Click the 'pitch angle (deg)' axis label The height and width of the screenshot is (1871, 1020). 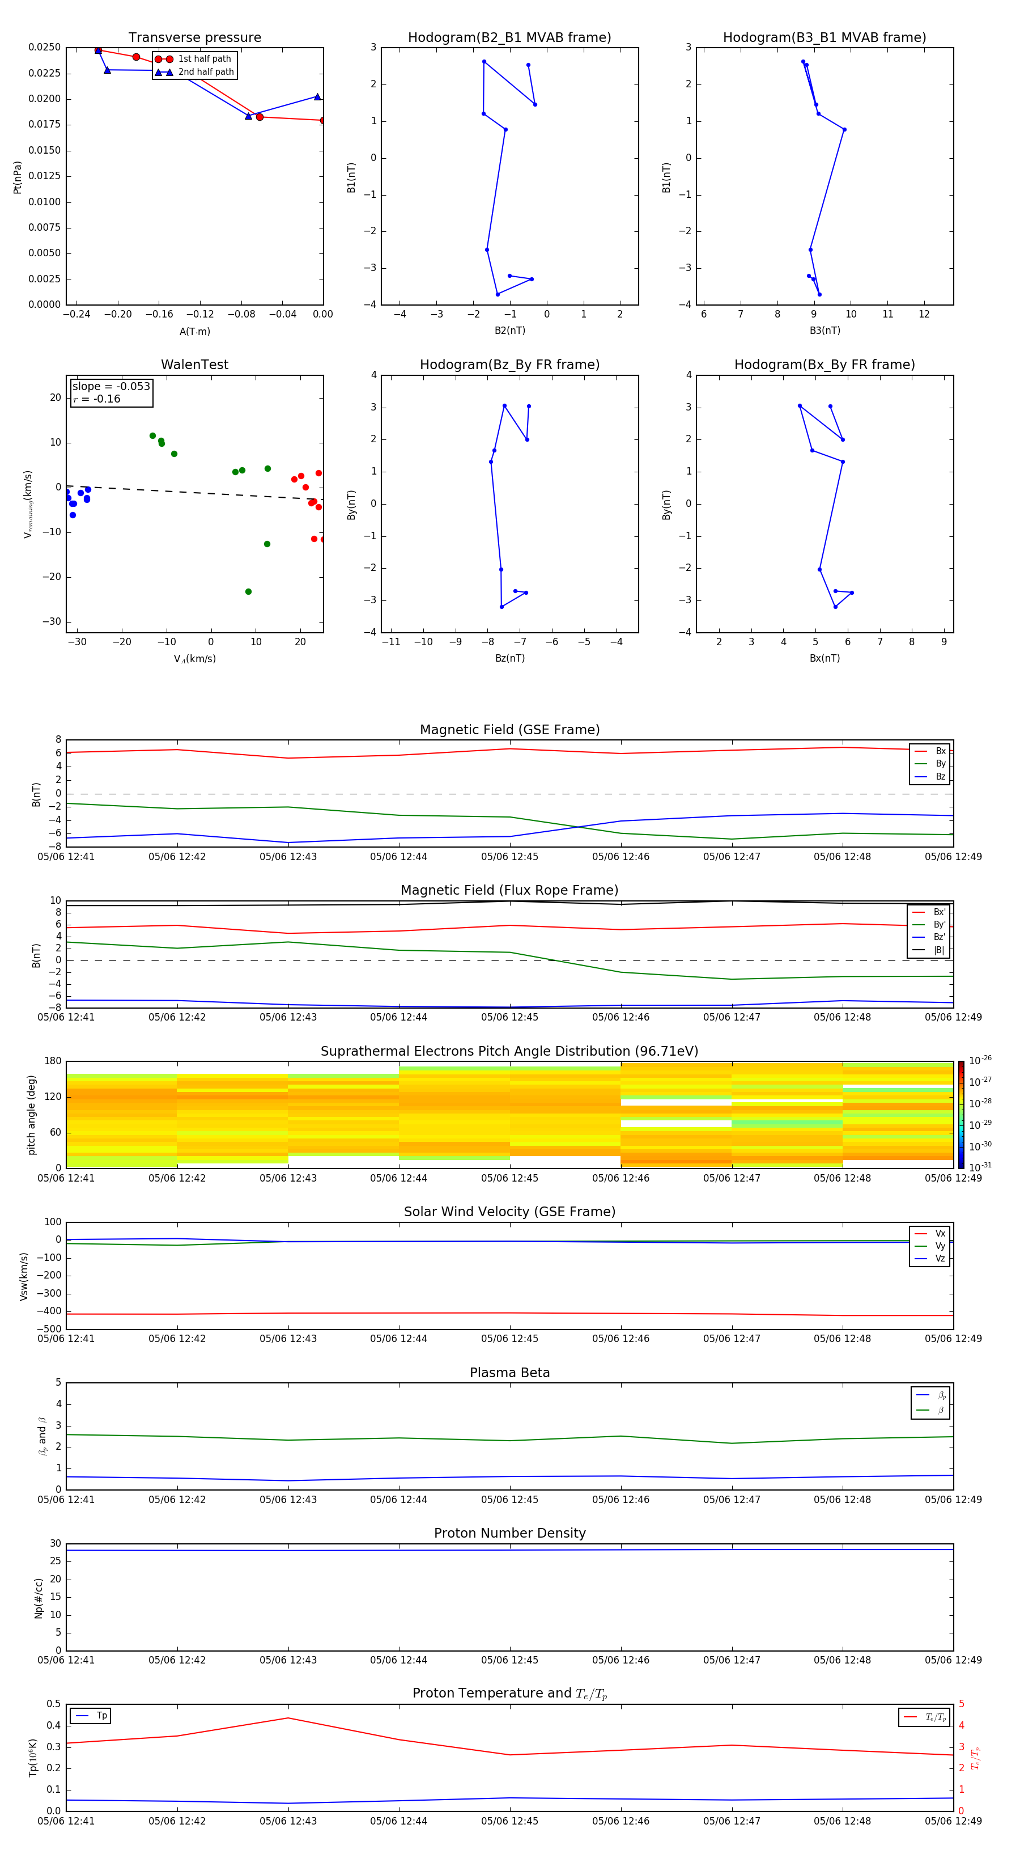(x=31, y=1115)
